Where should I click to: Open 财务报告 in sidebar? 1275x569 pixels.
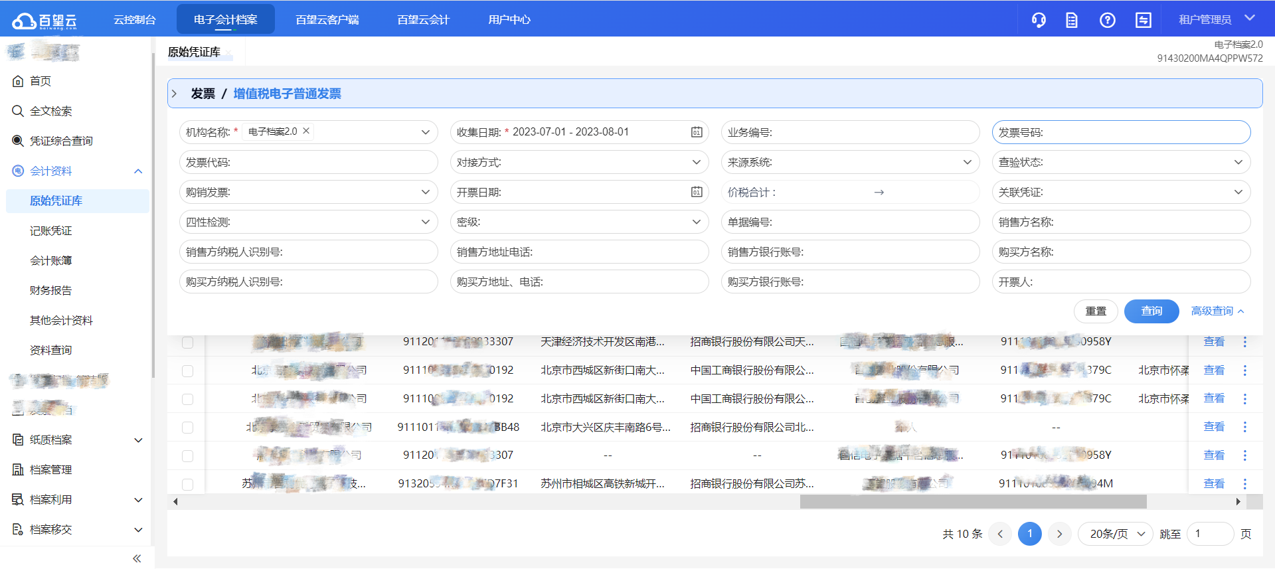click(51, 290)
